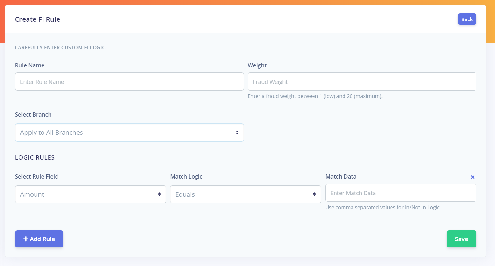The height and width of the screenshot is (266, 495).
Task: Expand the Select Rule Field Amount dropdown
Action: pos(90,194)
